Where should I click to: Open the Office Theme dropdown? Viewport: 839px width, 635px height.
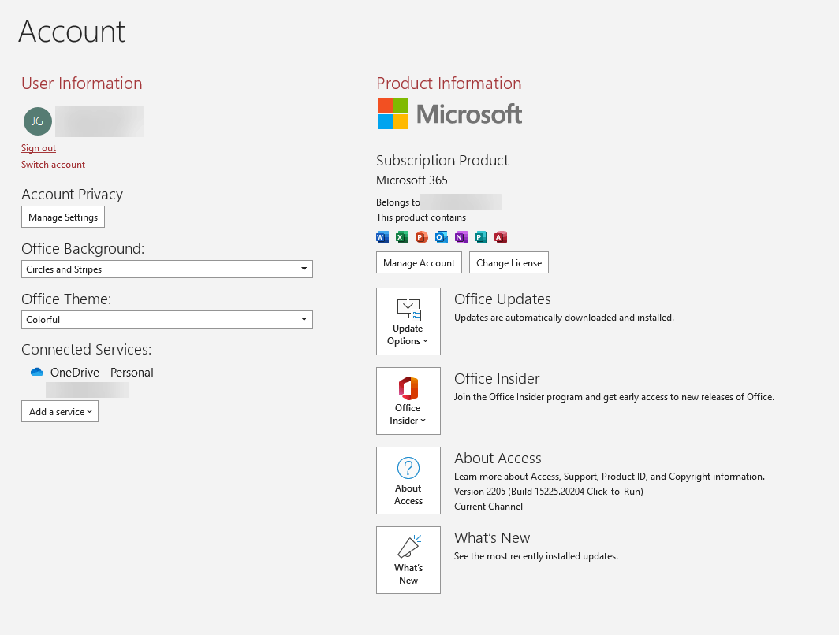[166, 319]
